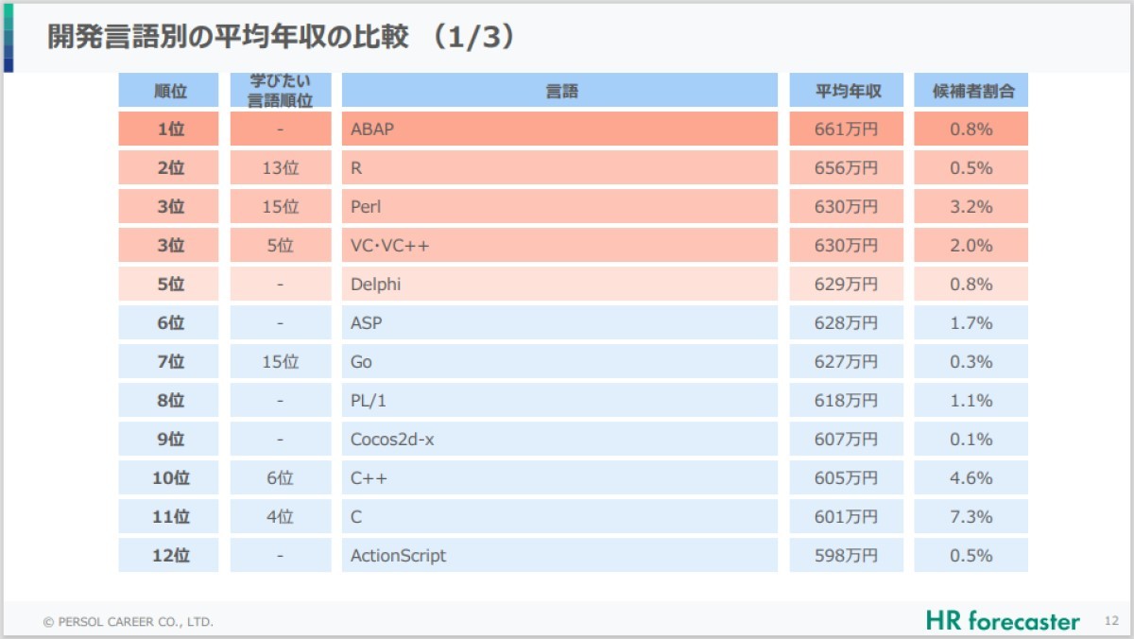This screenshot has height=639, width=1134.
Task: Select the 15位 cell in Go row
Action: pos(280,361)
